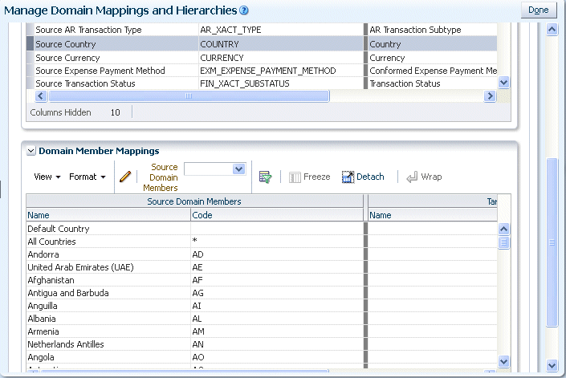
Task: Click the target Name column header
Action: 433,215
